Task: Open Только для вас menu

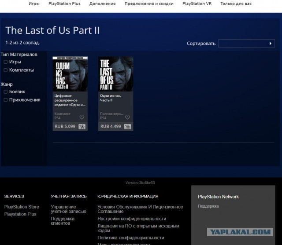Action: pyautogui.click(x=236, y=4)
